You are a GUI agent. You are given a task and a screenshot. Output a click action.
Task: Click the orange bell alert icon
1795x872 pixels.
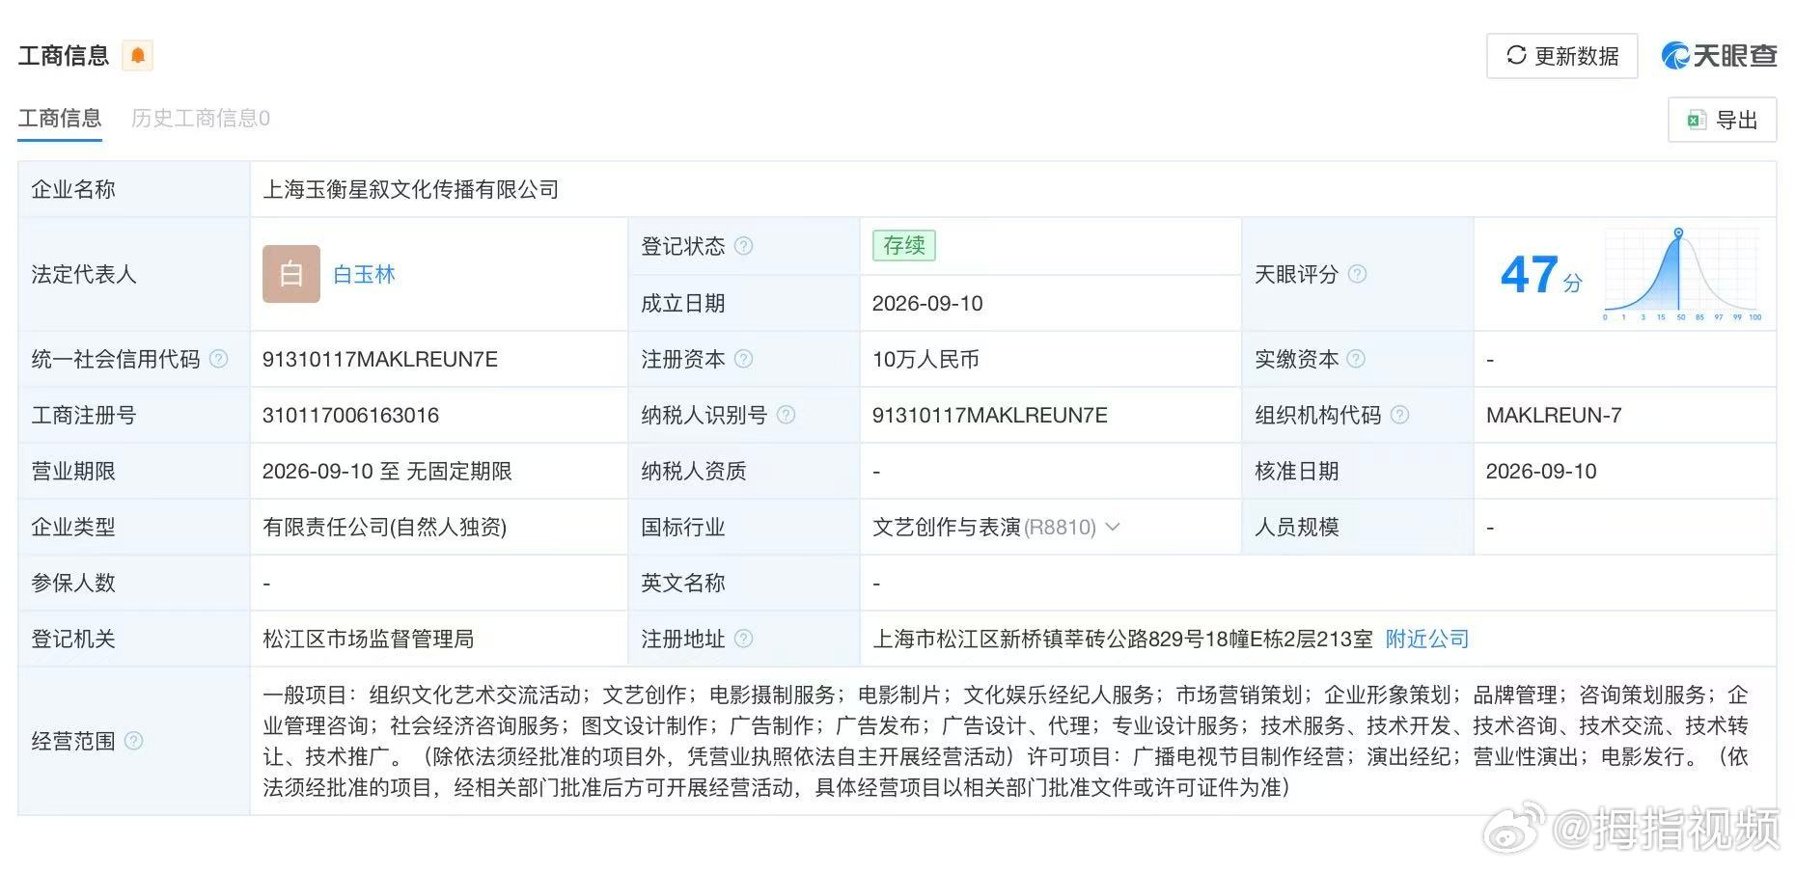click(138, 56)
